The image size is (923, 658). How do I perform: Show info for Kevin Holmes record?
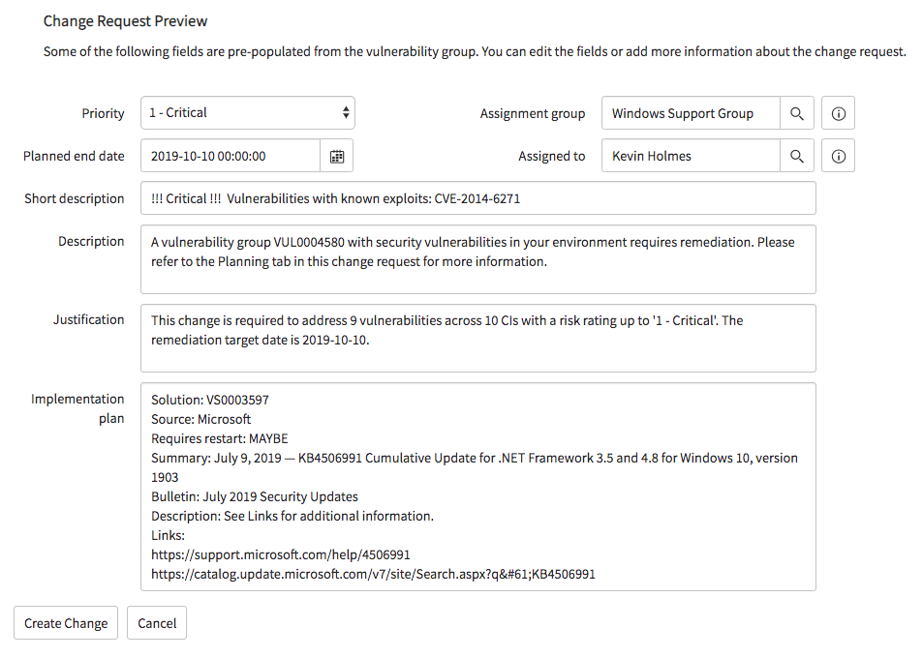pyautogui.click(x=838, y=156)
